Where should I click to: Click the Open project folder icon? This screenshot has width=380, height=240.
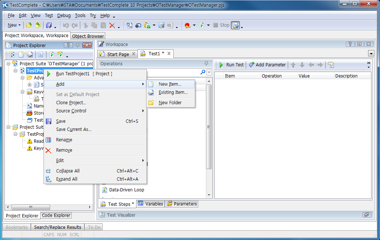29,25
